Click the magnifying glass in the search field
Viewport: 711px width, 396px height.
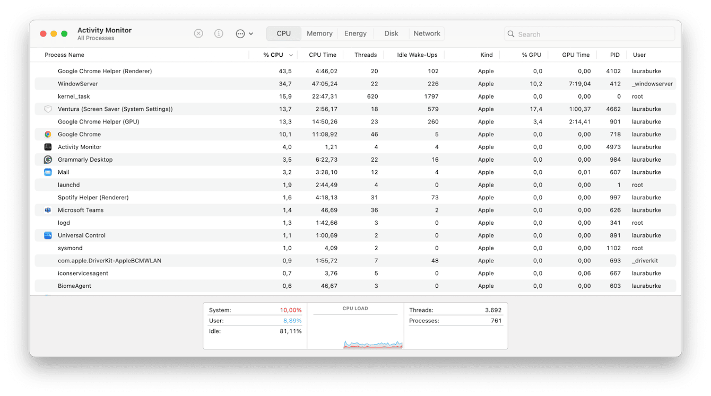pos(510,33)
